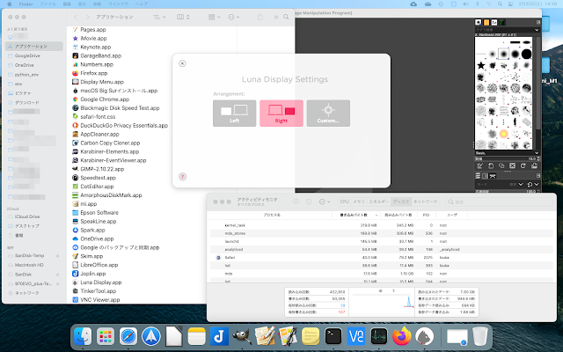Select the Left arrangement option
The width and height of the screenshot is (563, 352).
[235, 114]
